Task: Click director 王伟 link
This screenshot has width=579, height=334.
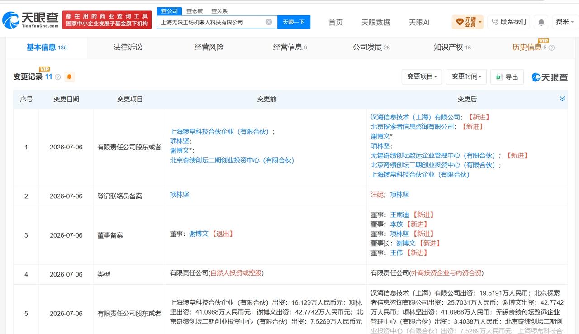Action: coord(396,253)
